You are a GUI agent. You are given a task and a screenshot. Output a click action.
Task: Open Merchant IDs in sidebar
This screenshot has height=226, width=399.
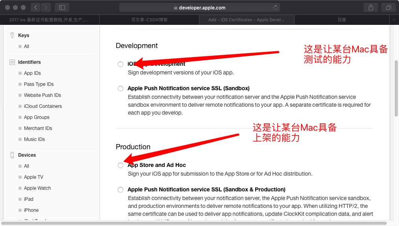38,128
